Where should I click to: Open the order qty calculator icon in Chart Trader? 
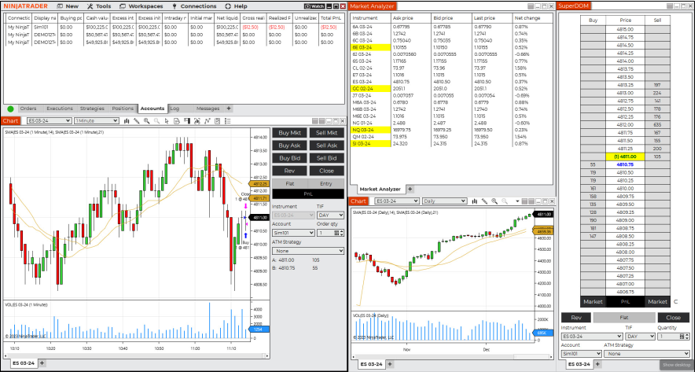click(x=336, y=233)
